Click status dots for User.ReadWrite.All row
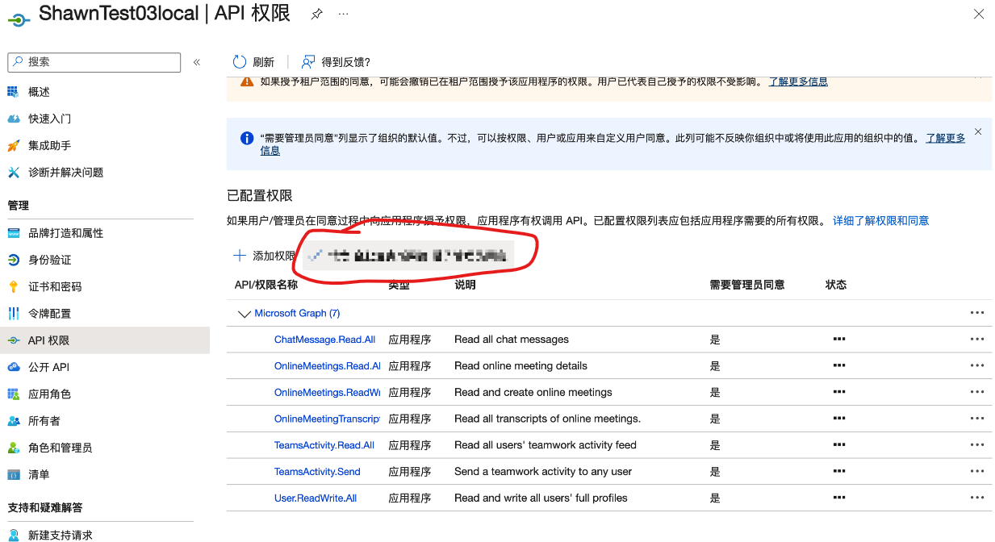The height and width of the screenshot is (542, 995). pyautogui.click(x=839, y=498)
